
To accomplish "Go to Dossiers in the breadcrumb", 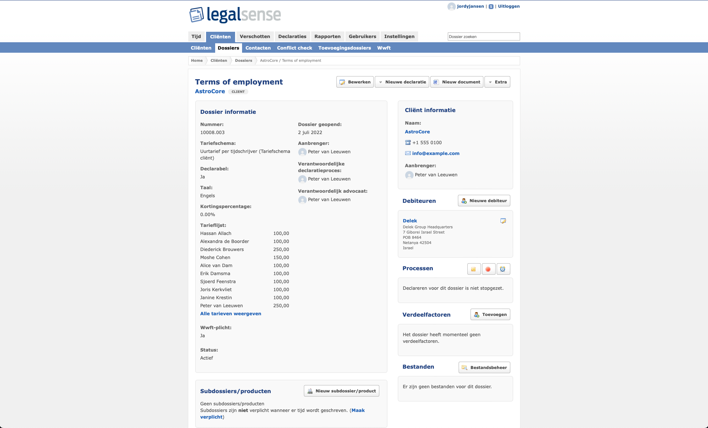I will click(243, 61).
